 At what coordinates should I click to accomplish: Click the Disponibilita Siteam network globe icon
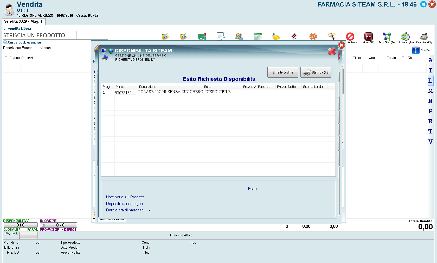(x=107, y=54)
